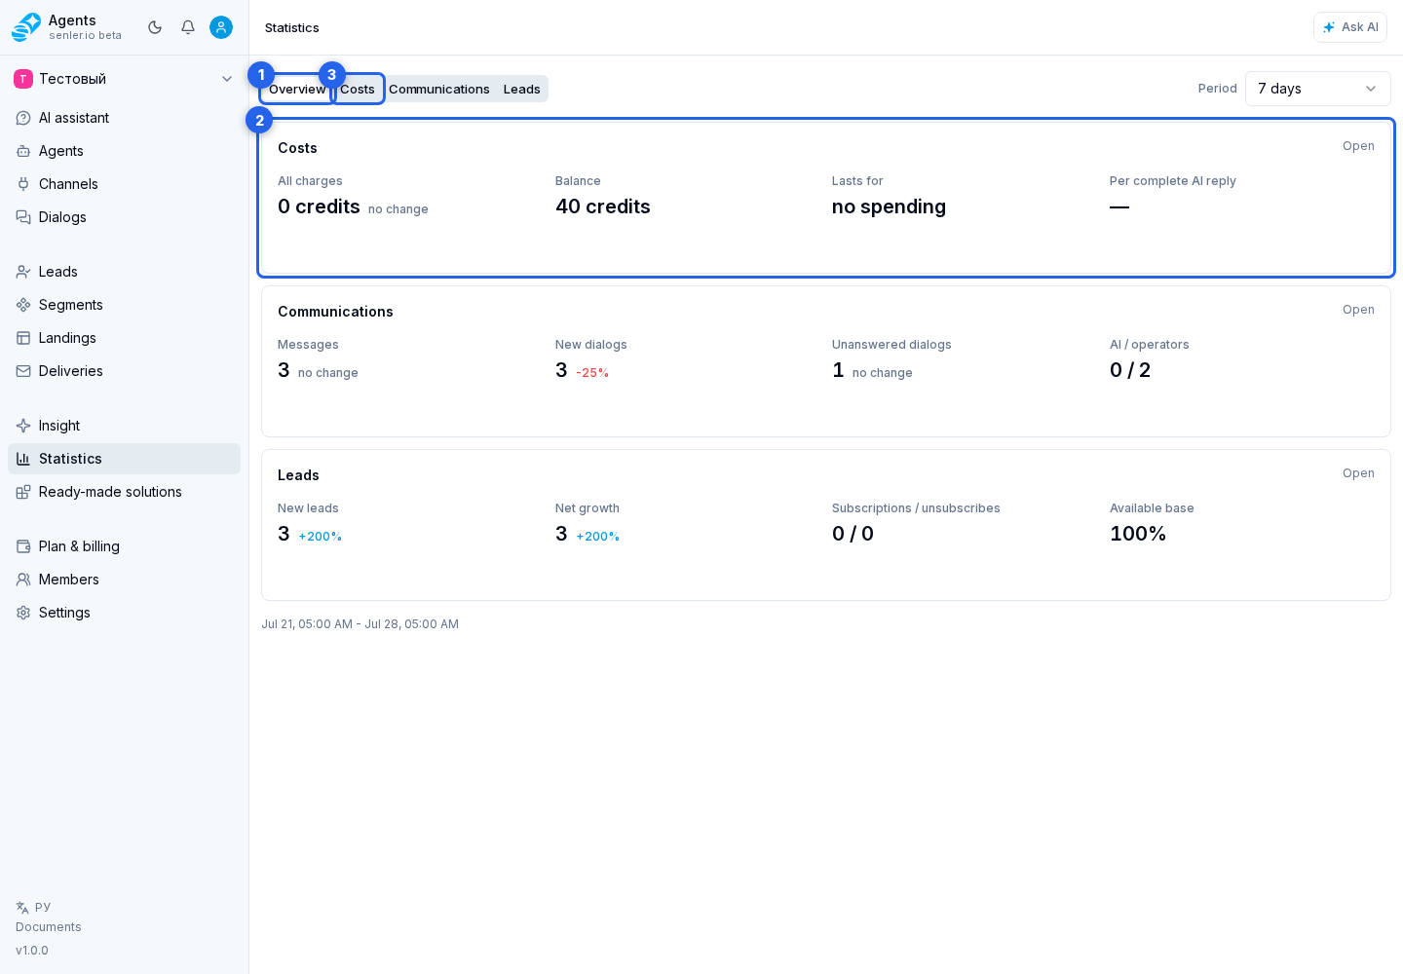Switch to the Communications tab

pos(439,89)
